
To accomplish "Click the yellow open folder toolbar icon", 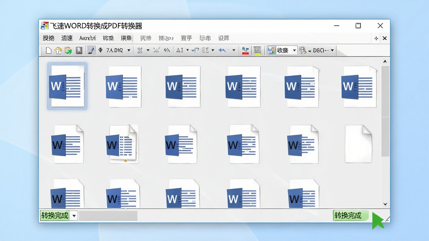I will (58, 50).
